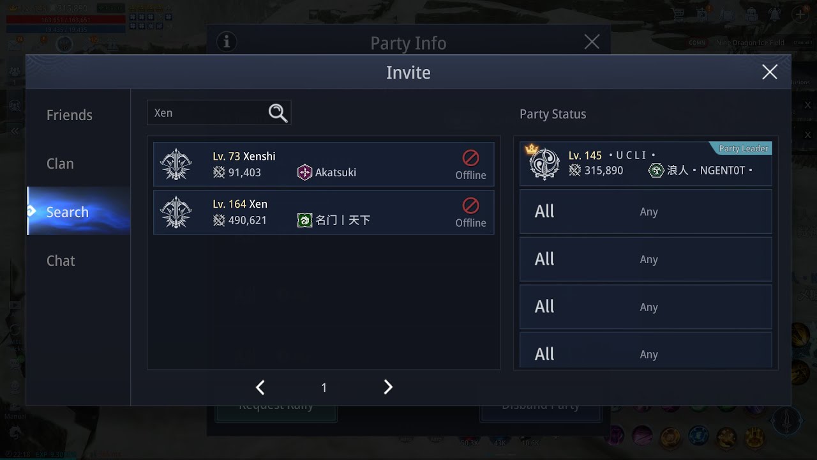Click the level 164 Xen class emblem
Viewport: 817px width, 460px height.
click(176, 212)
